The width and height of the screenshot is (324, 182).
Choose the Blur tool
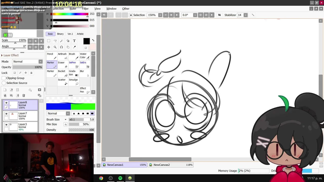coord(85,73)
